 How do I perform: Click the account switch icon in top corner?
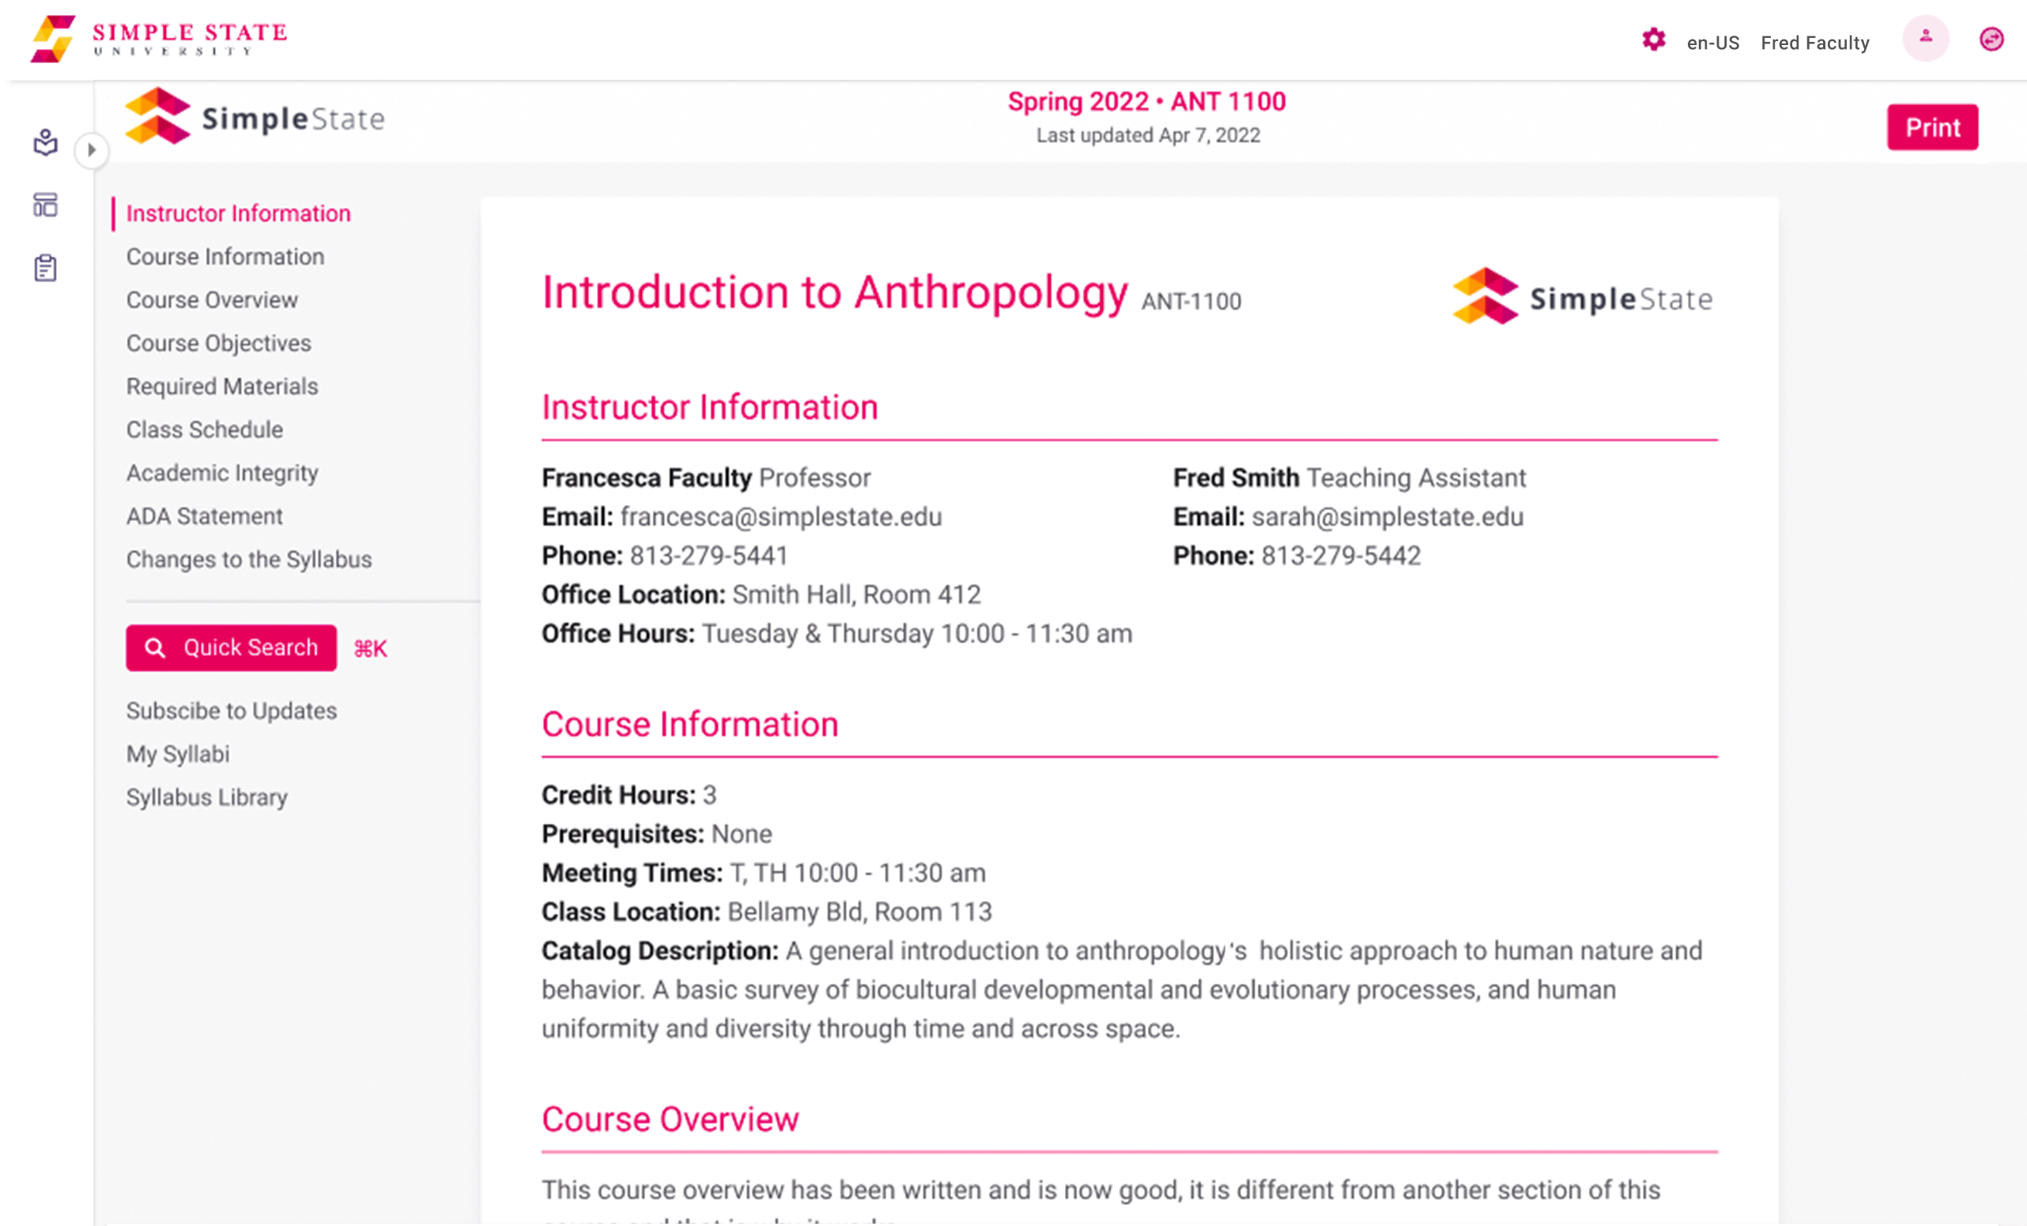point(1991,39)
